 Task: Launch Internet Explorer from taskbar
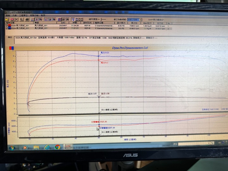(x=47, y=147)
